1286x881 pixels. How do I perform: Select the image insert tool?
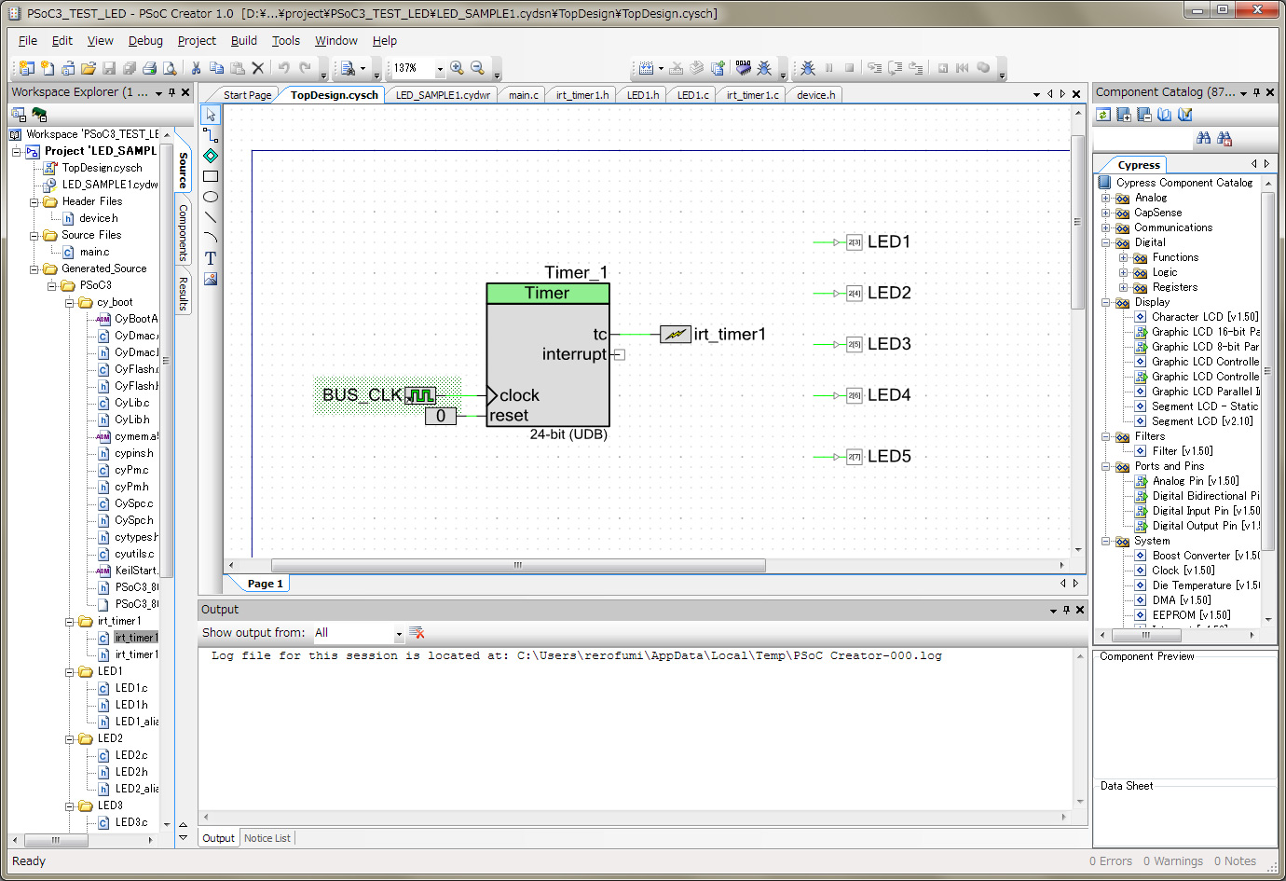click(x=211, y=279)
